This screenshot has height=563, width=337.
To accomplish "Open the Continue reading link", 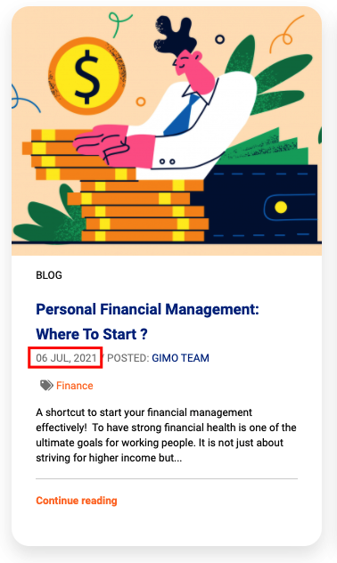I will click(77, 501).
